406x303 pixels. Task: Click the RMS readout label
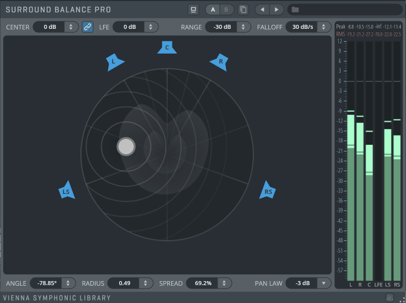pyautogui.click(x=341, y=34)
